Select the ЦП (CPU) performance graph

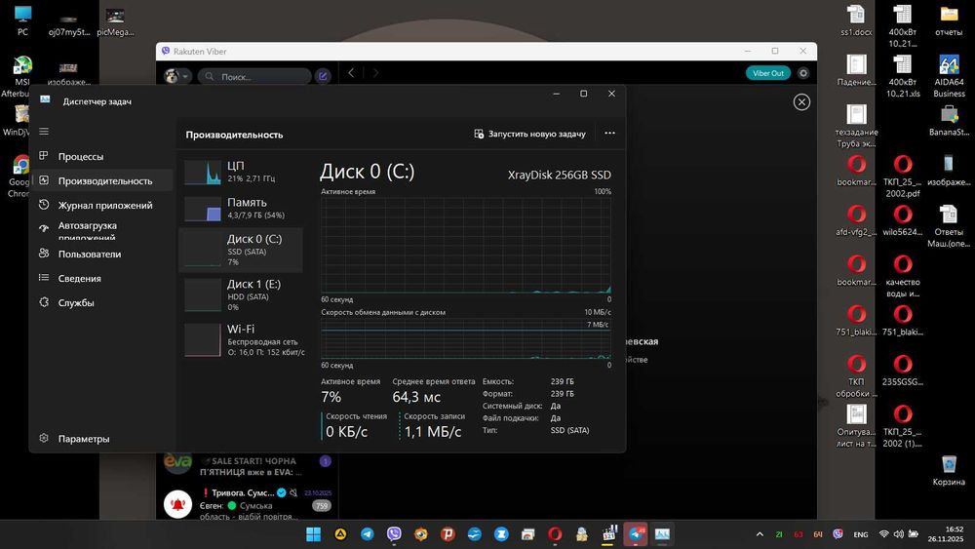[241, 173]
